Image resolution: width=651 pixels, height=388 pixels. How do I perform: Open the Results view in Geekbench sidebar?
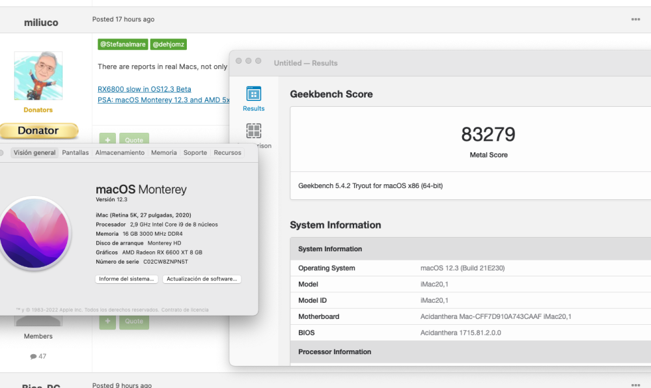point(253,98)
